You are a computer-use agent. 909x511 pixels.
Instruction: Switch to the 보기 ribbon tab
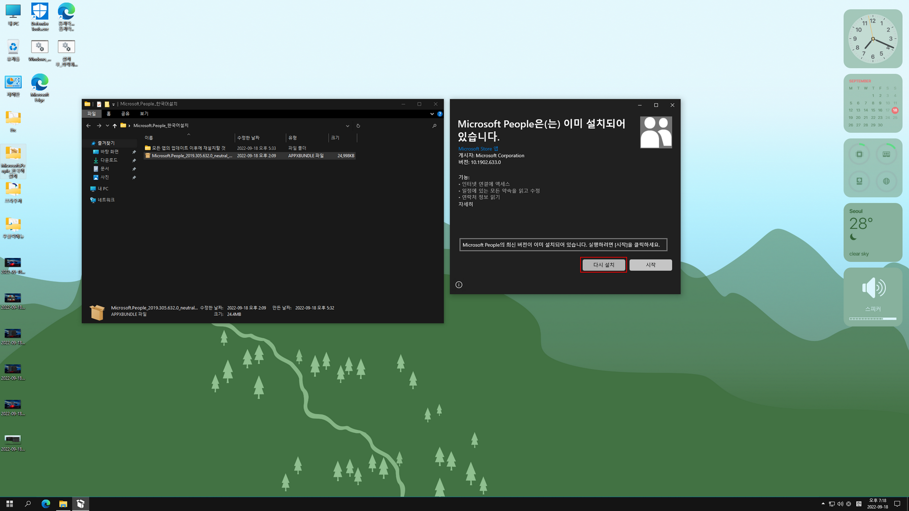pos(144,114)
